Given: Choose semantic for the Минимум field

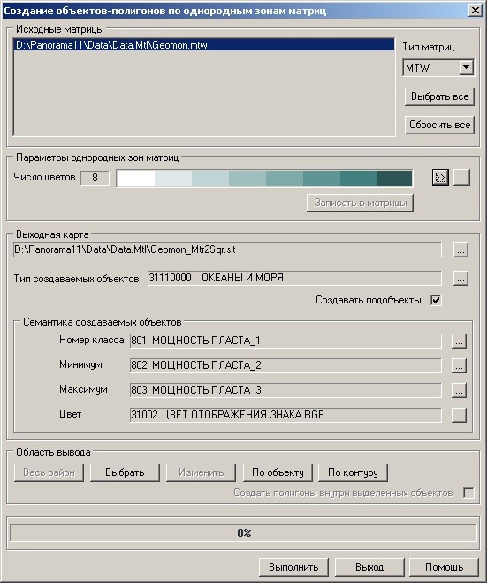Looking at the screenshot, I should (459, 366).
